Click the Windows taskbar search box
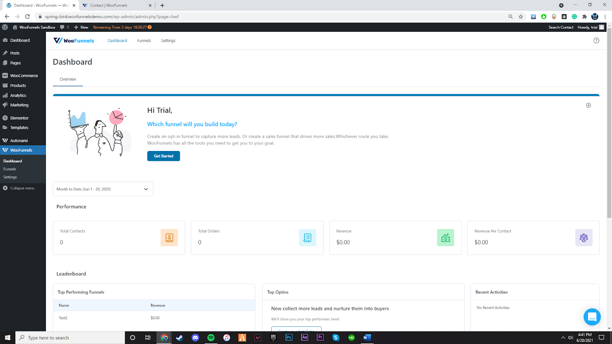The width and height of the screenshot is (612, 344). [70, 338]
